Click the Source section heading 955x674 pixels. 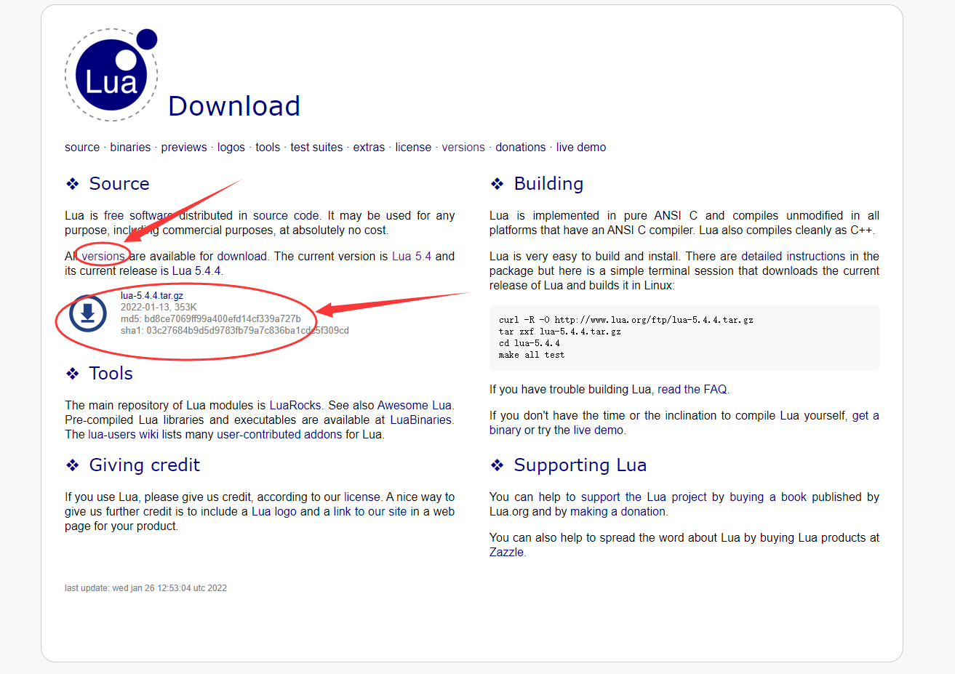point(119,183)
